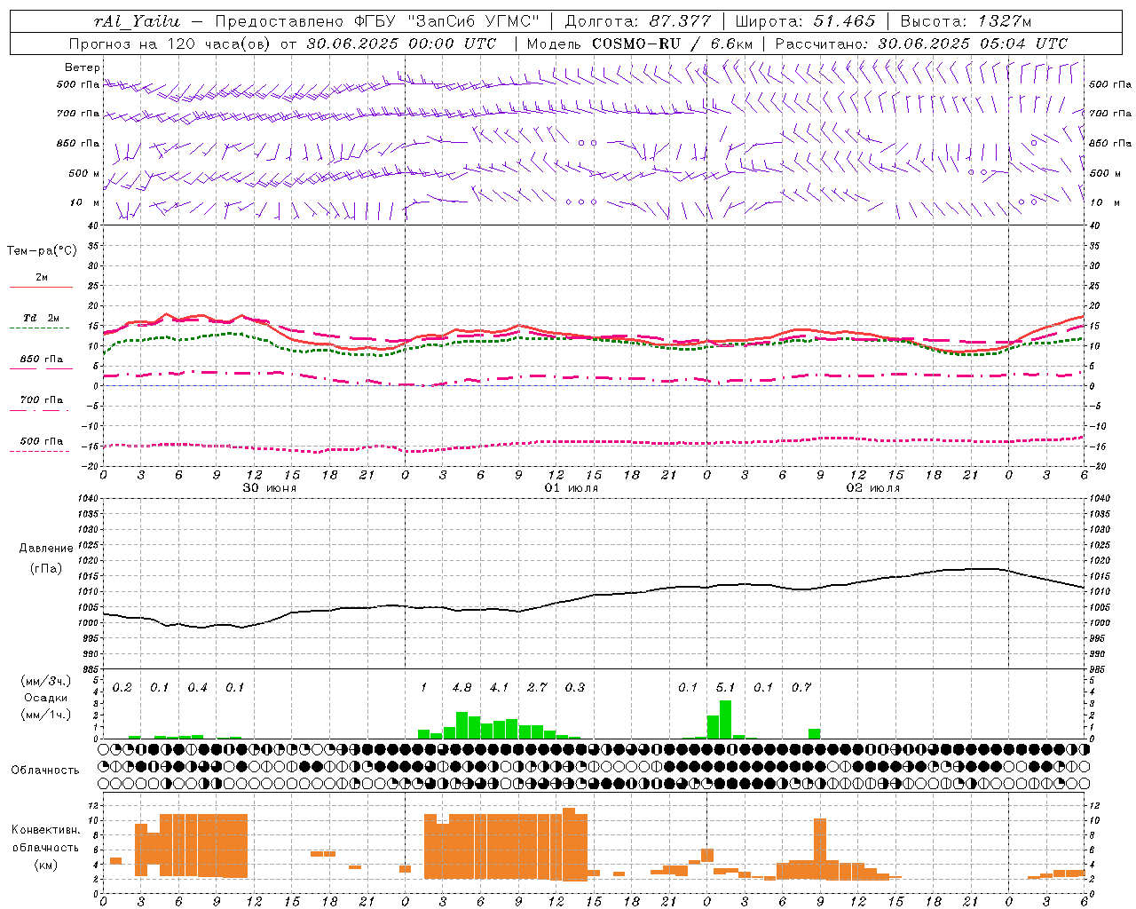Click the Облачность cloud cover label

(45, 770)
